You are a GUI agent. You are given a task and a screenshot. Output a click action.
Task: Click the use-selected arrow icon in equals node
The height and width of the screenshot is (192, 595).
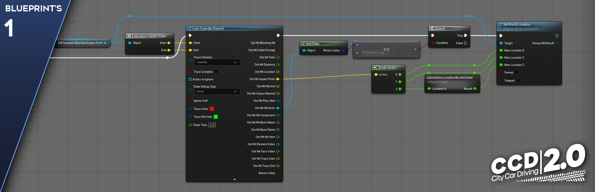click(x=388, y=53)
